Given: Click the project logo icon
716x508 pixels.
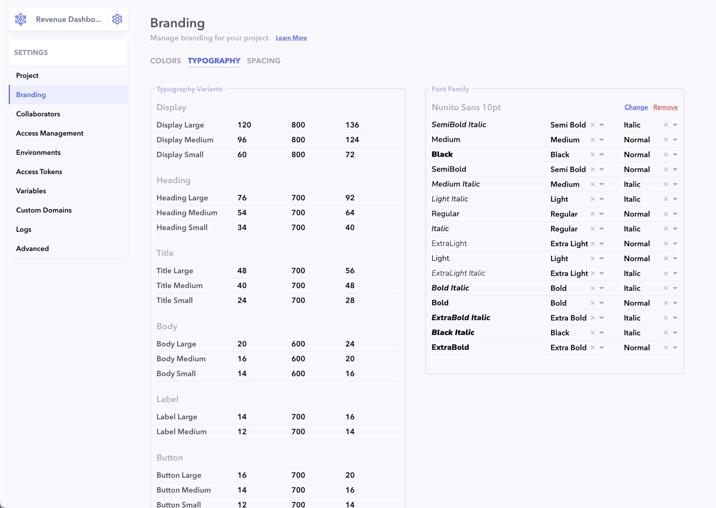Looking at the screenshot, I should coord(21,19).
